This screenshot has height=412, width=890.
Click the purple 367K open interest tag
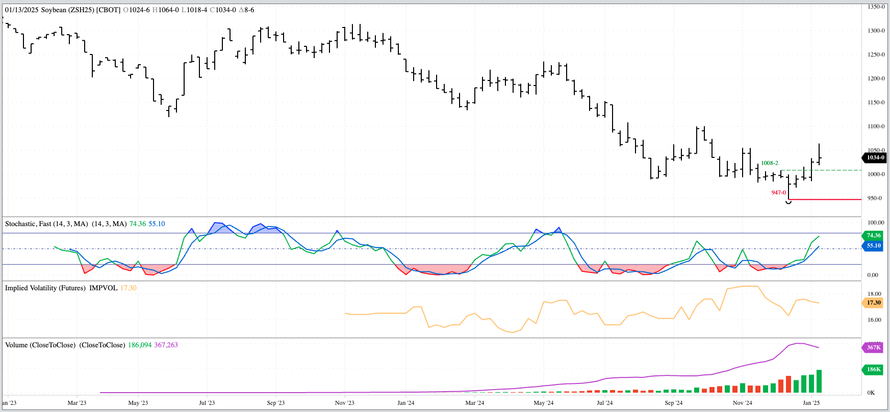click(x=873, y=347)
